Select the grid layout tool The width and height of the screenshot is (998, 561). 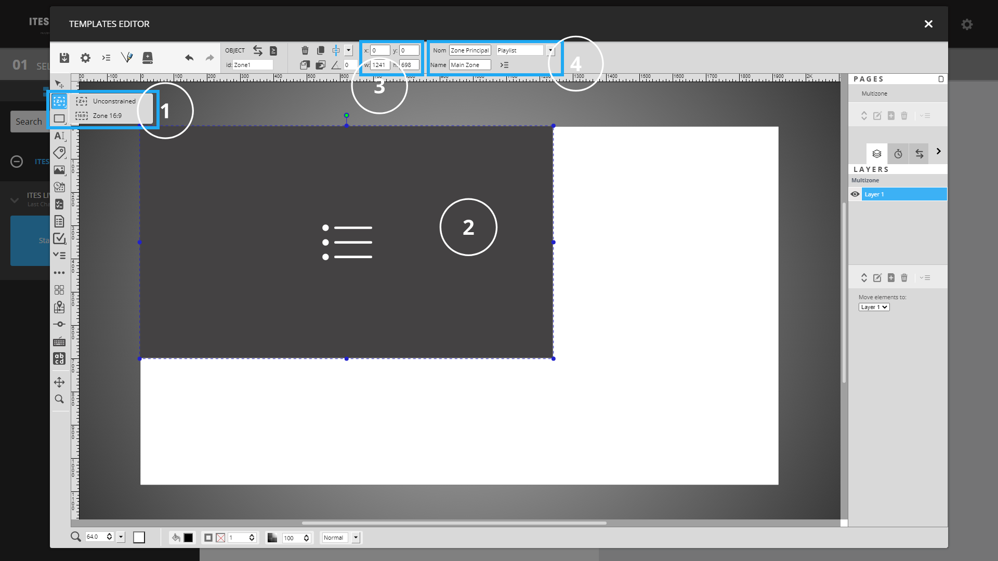coord(59,290)
